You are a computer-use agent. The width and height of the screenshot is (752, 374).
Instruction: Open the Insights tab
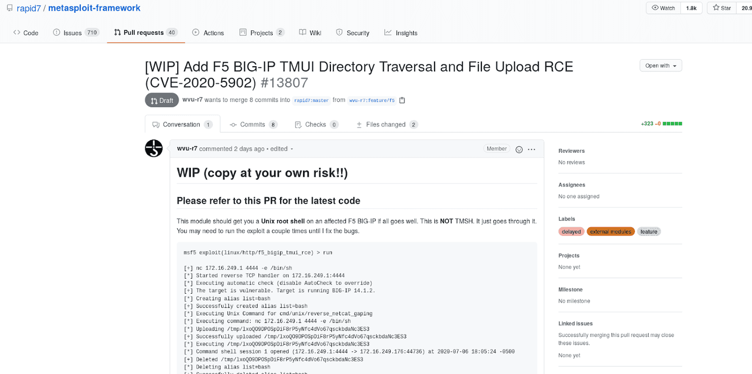(401, 33)
